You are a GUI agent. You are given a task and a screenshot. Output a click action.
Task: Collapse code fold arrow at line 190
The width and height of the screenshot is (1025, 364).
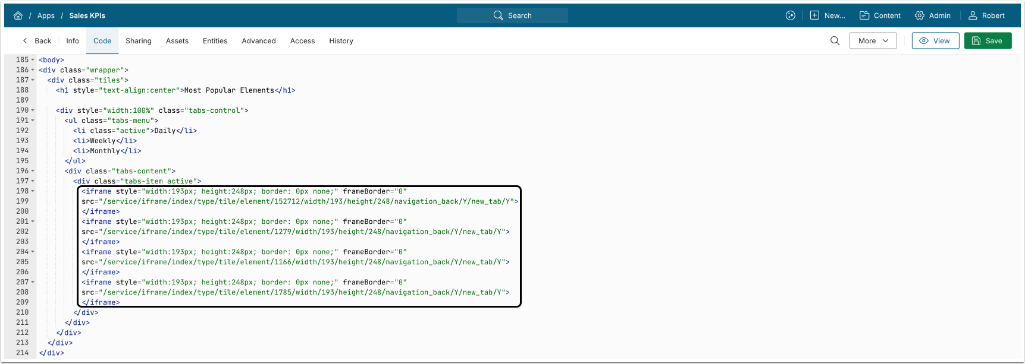pyautogui.click(x=33, y=110)
